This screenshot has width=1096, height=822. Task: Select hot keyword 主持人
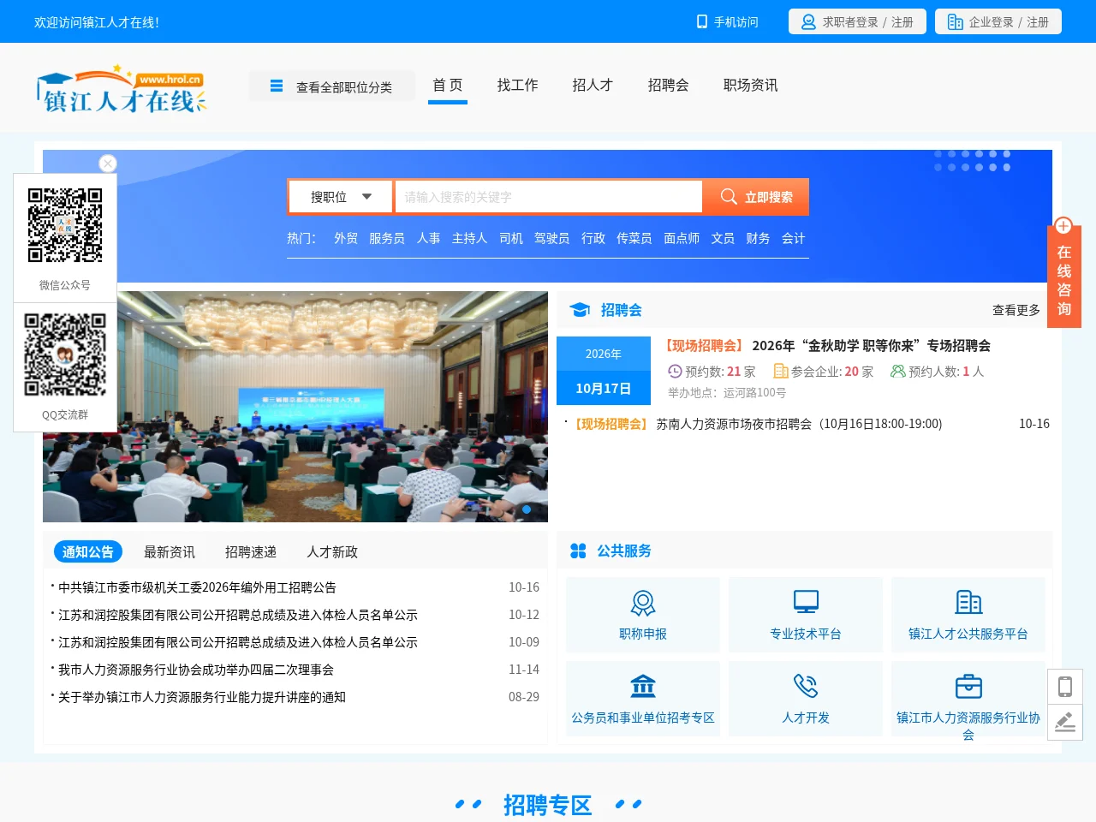(x=469, y=238)
